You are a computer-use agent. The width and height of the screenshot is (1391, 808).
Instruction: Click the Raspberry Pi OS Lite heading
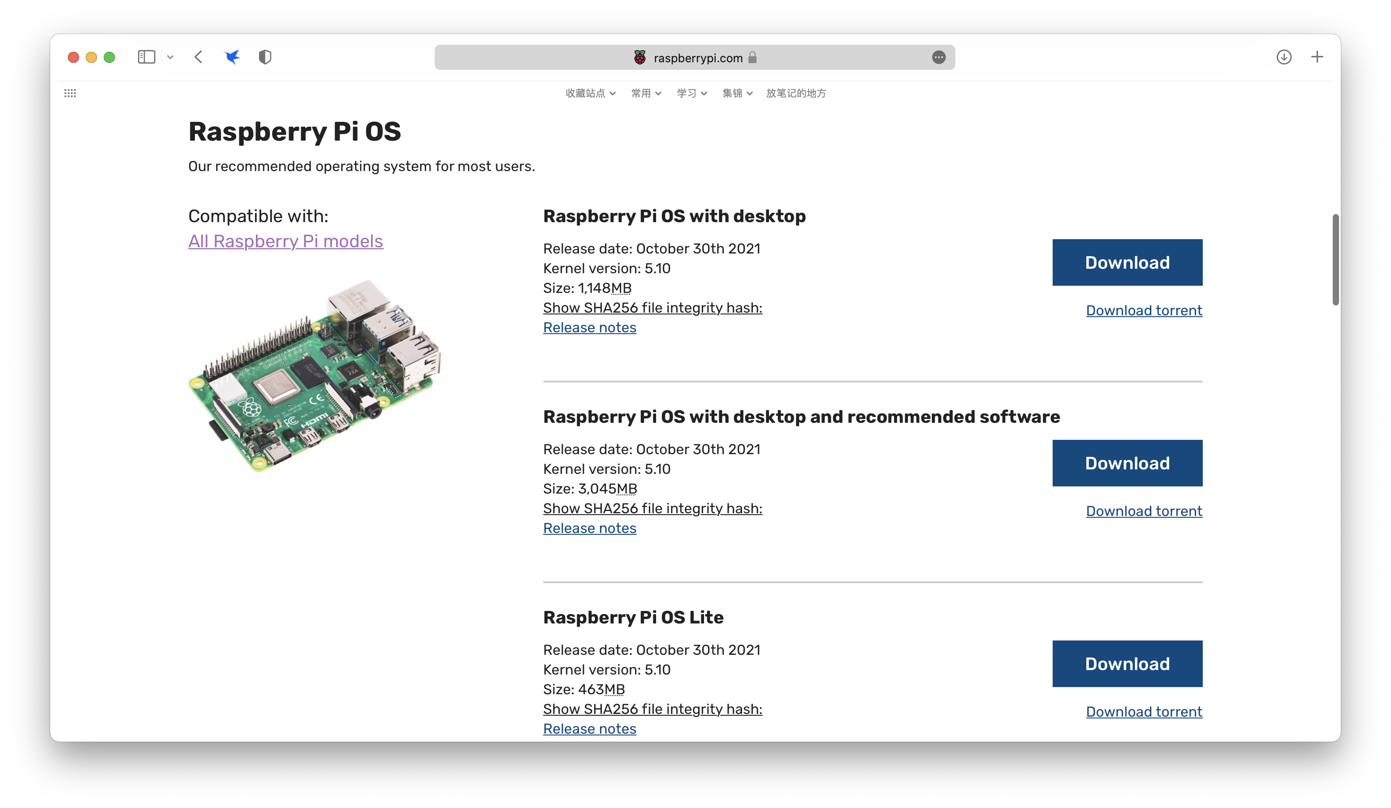(633, 617)
